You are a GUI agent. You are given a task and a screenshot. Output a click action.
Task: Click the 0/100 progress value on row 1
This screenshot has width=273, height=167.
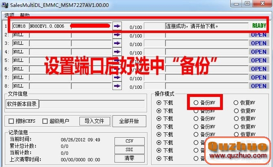(x=136, y=27)
